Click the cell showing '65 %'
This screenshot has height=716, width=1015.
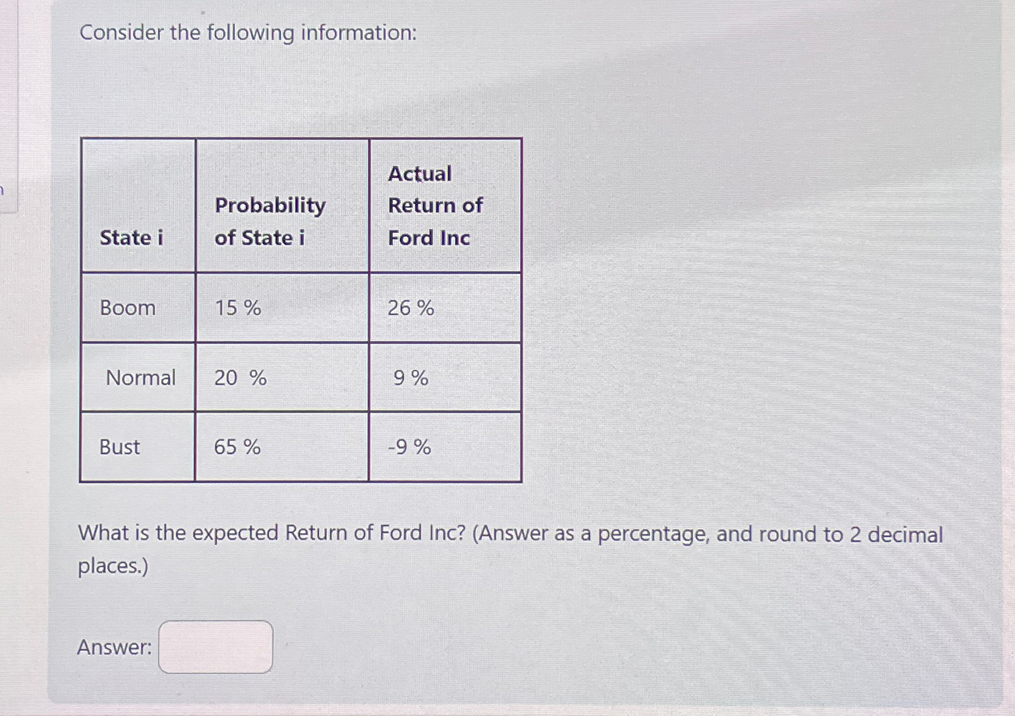pos(236,447)
